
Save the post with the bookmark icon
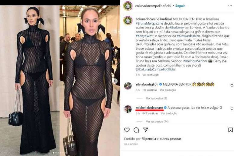(x=230, y=130)
